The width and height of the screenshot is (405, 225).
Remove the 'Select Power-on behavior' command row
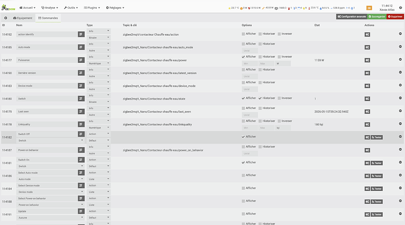coord(400,201)
